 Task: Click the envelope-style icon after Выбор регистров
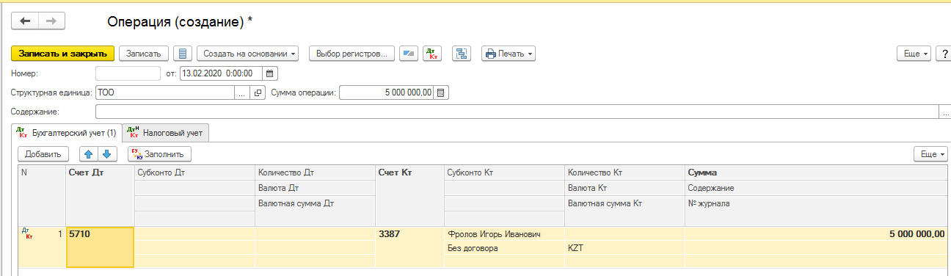(409, 54)
